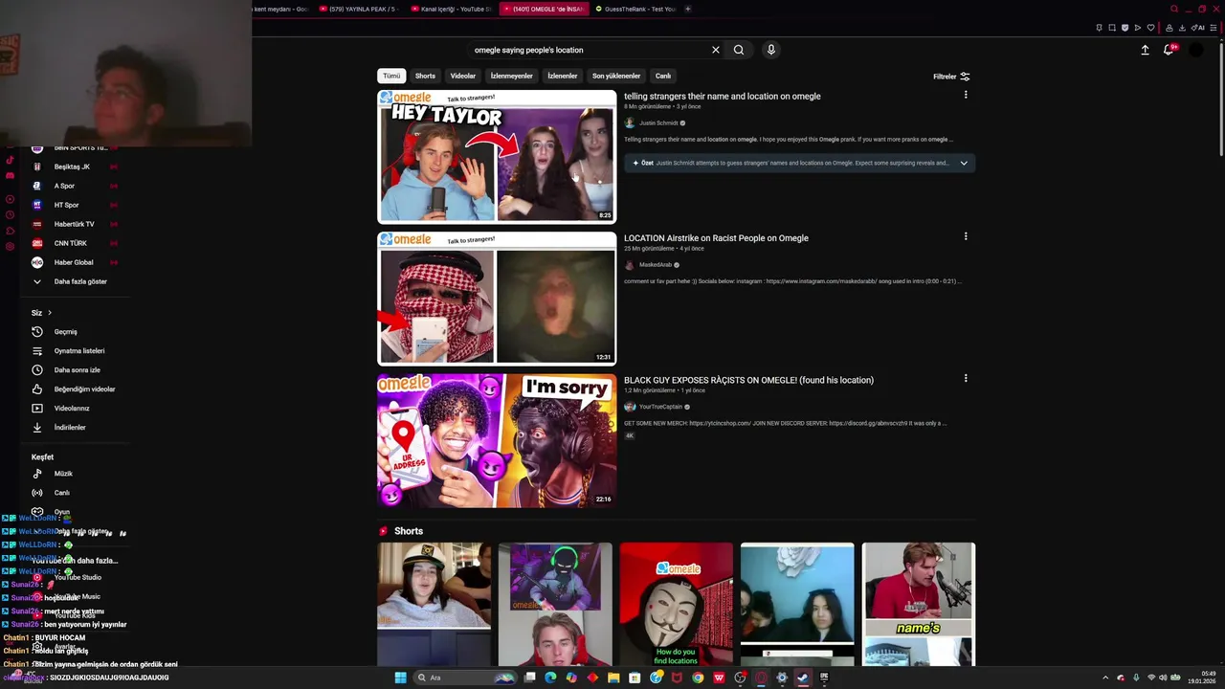Open more options for the LOCATION Airstrike video
Image resolution: width=1225 pixels, height=689 pixels.
point(966,236)
